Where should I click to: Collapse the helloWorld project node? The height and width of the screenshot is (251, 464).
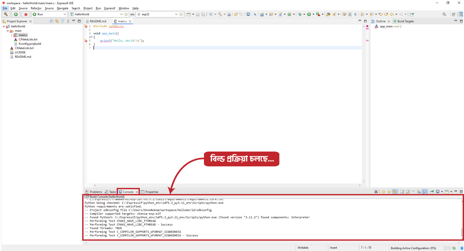coord(4,26)
